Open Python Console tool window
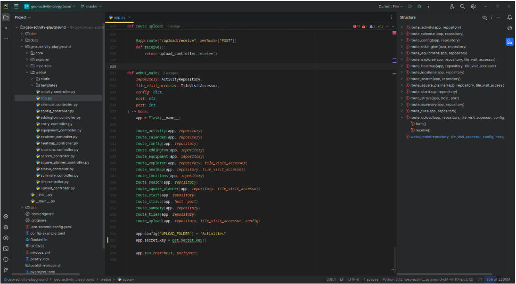This screenshot has width=516, height=284. click(x=6, y=217)
